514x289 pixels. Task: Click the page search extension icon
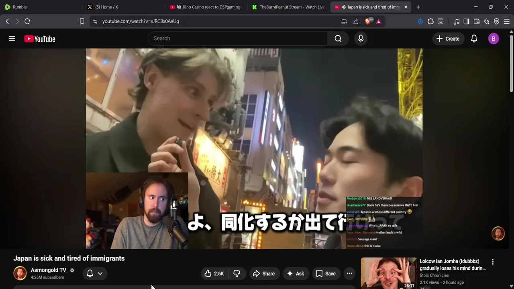[x=441, y=21]
